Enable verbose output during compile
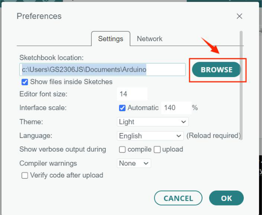The image size is (262, 215). [122, 150]
